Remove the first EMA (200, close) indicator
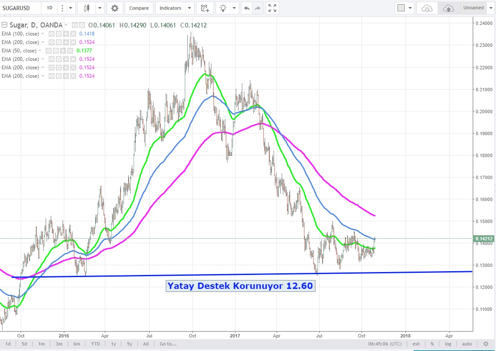The width and height of the screenshot is (496, 351). click(x=73, y=42)
